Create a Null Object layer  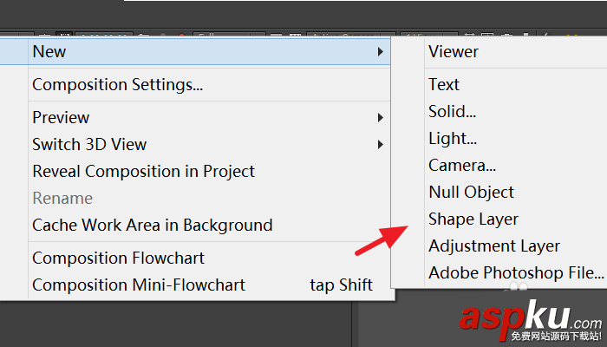[471, 192]
